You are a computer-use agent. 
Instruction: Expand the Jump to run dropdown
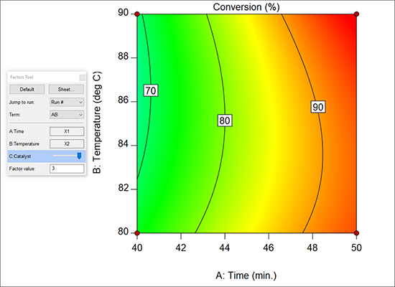point(67,102)
